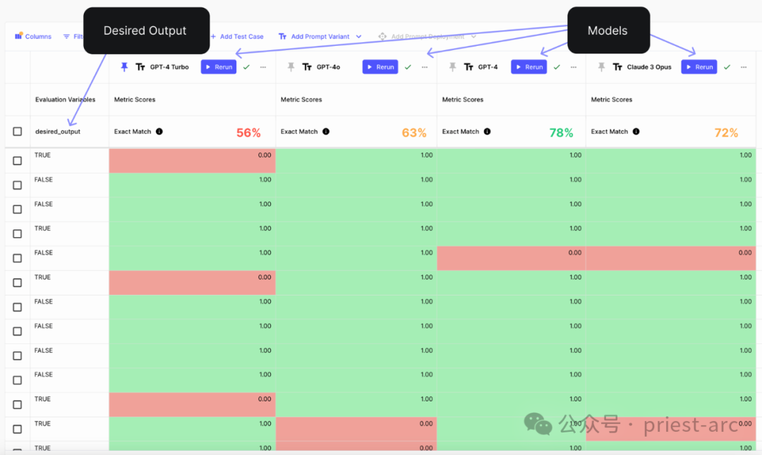Check the first TRUE test case row
The width and height of the screenshot is (762, 455).
(18, 161)
